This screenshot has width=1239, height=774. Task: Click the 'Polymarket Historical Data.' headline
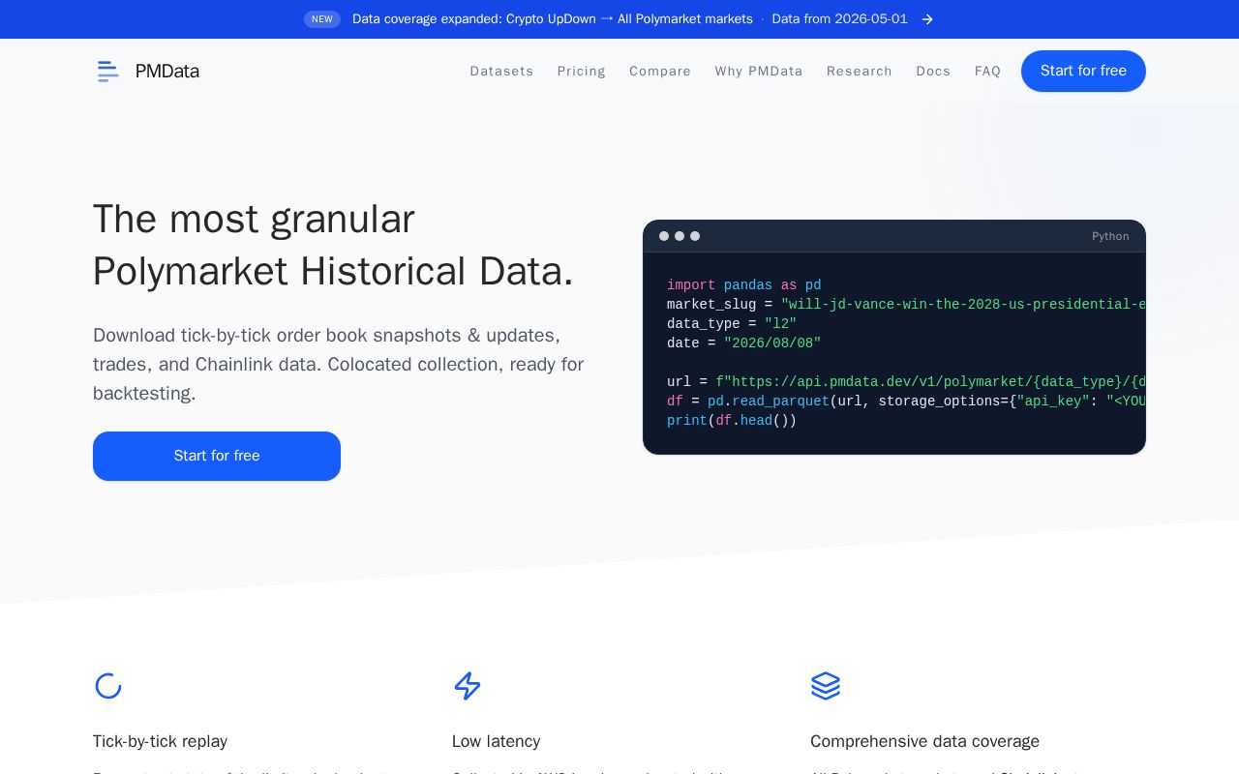pos(333,271)
